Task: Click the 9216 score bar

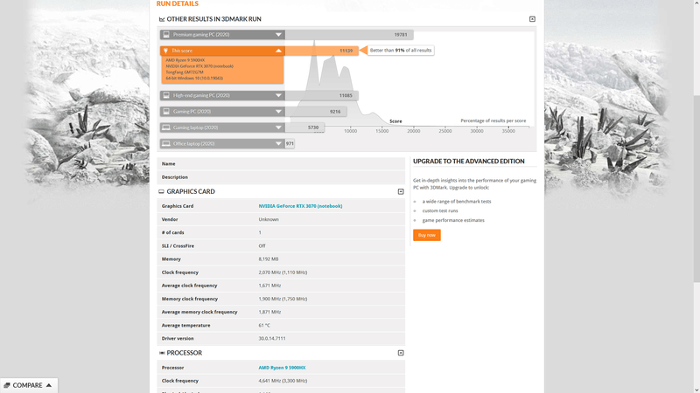Action: coord(316,112)
